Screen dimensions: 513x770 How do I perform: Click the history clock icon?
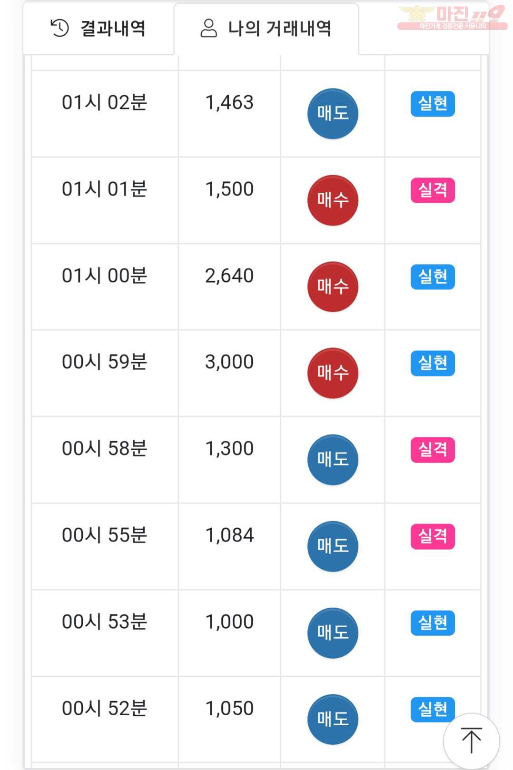pos(59,28)
